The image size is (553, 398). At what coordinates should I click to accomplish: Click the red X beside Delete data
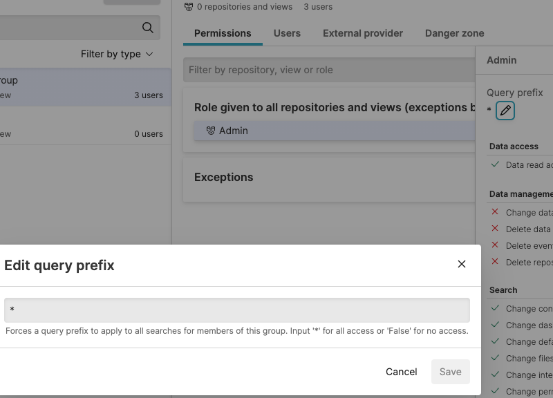[495, 229]
